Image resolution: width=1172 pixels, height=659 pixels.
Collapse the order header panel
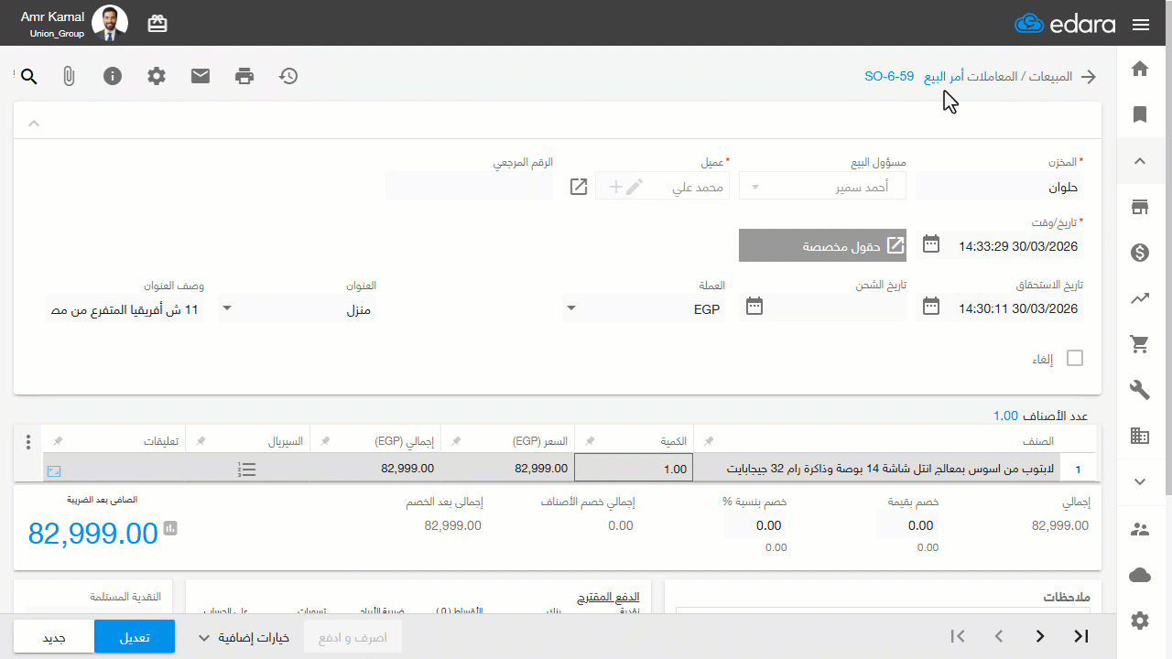coord(34,123)
